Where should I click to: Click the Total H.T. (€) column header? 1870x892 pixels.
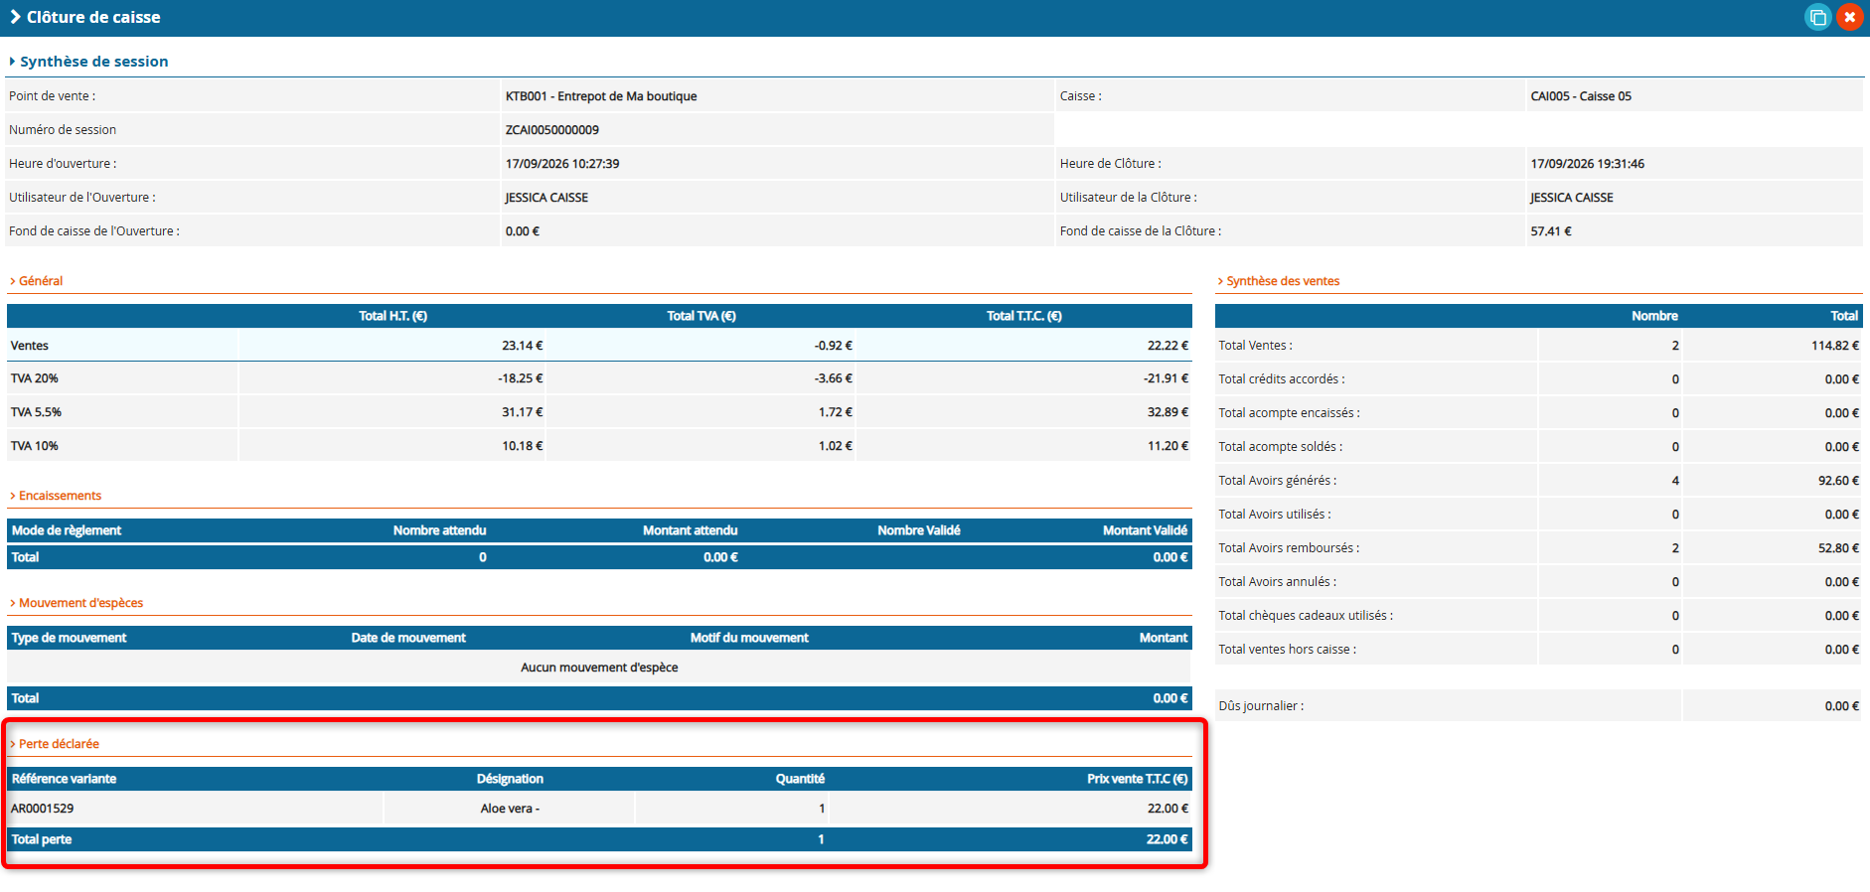coord(392,316)
